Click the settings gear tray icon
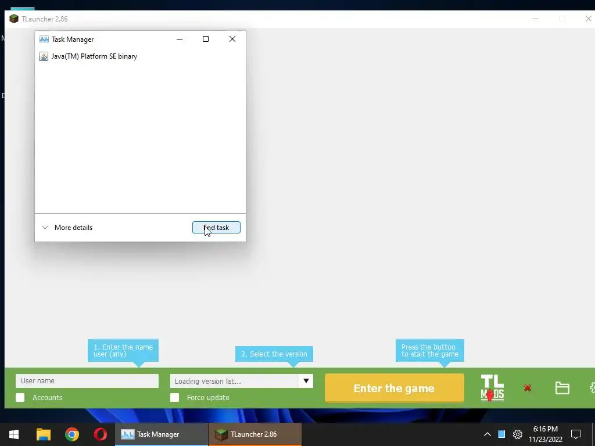 [x=518, y=434]
